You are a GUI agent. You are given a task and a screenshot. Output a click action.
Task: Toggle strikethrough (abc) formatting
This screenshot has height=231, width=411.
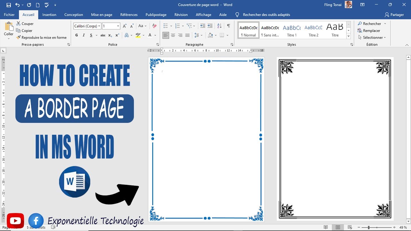(x=103, y=35)
